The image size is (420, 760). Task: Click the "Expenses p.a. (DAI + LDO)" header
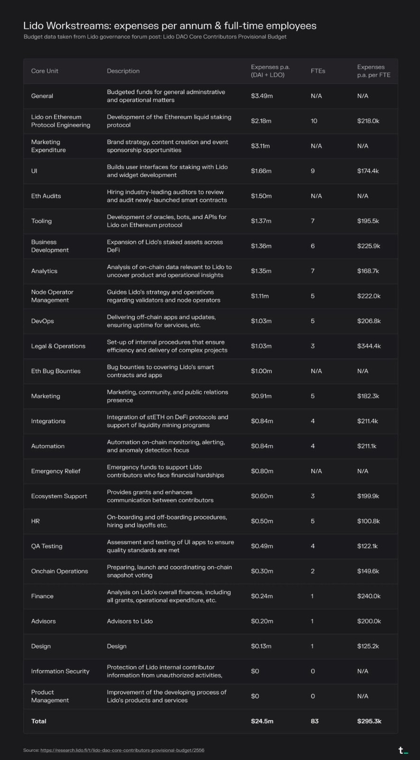point(270,71)
